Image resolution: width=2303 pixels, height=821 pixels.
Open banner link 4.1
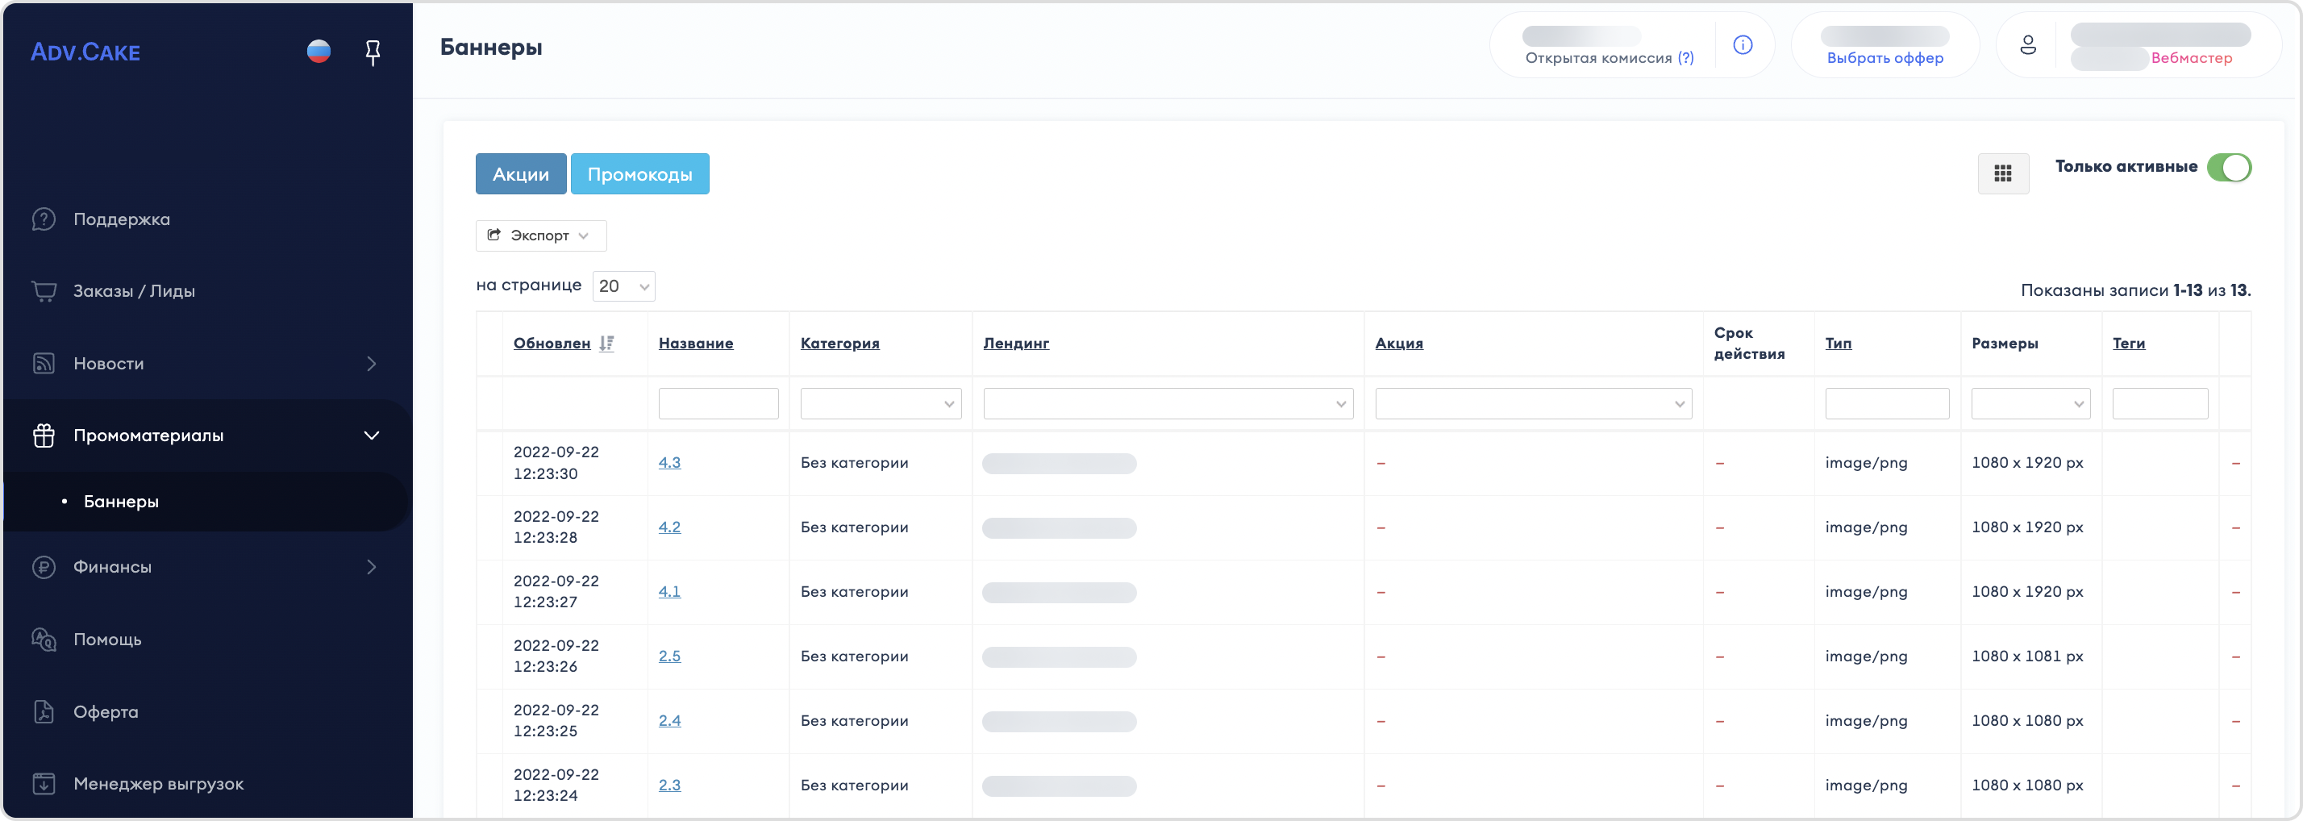[x=669, y=591]
